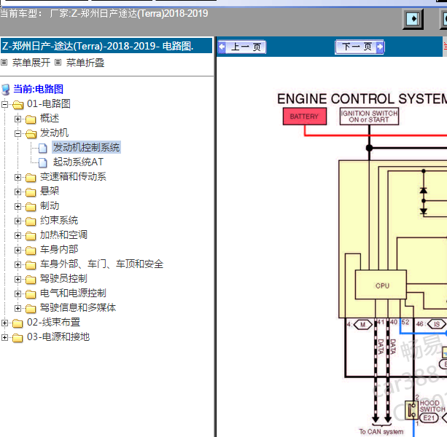Select the 02-线束布置 folder label
This screenshot has width=447, height=437.
click(x=53, y=322)
